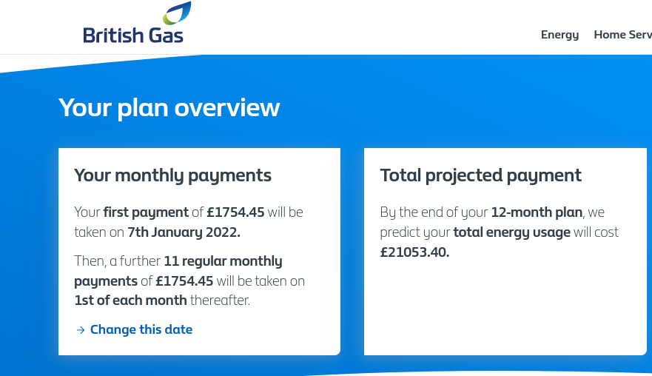Click the total energy usage bold text

pyautogui.click(x=512, y=232)
